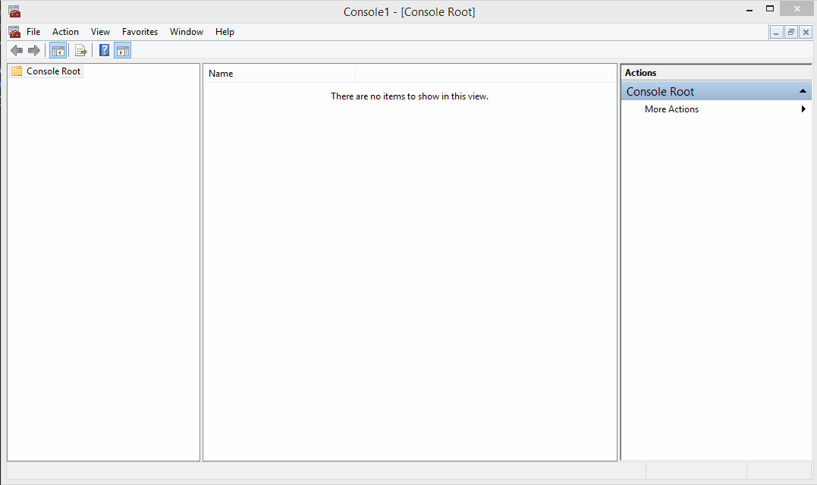Expand the More Actions submenu arrow
This screenshot has height=485, width=817.
tap(803, 109)
